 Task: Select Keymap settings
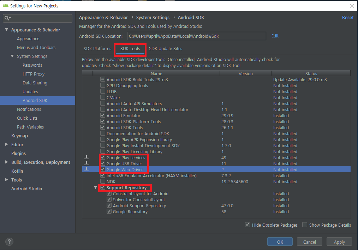(x=20, y=136)
